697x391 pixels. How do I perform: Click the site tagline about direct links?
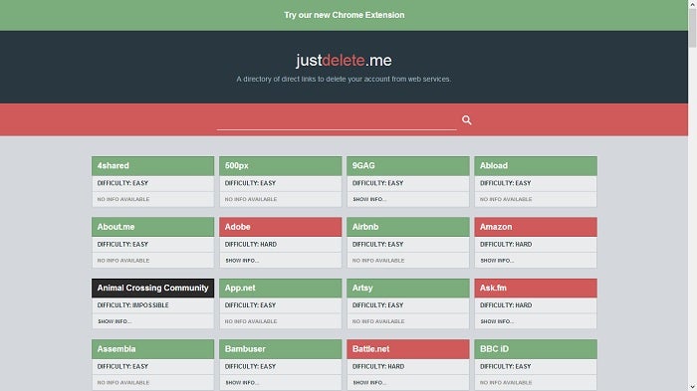pyautogui.click(x=344, y=79)
